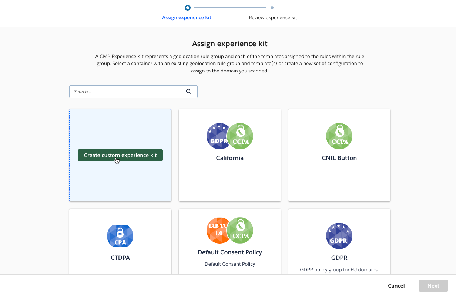
Task: Select the bold GDPR kit title
Action: click(339, 258)
